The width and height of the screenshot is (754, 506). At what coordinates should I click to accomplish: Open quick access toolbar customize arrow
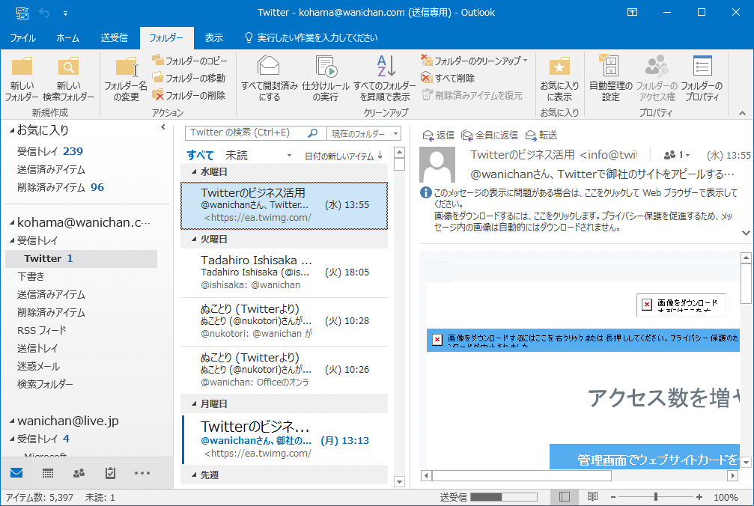click(x=65, y=13)
